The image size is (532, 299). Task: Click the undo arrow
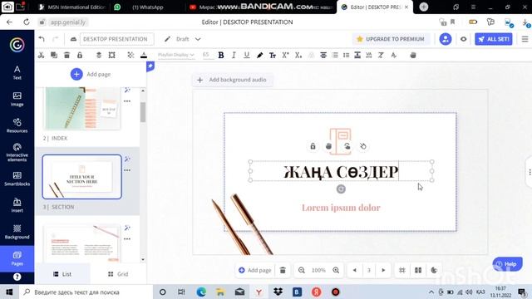tap(42, 39)
